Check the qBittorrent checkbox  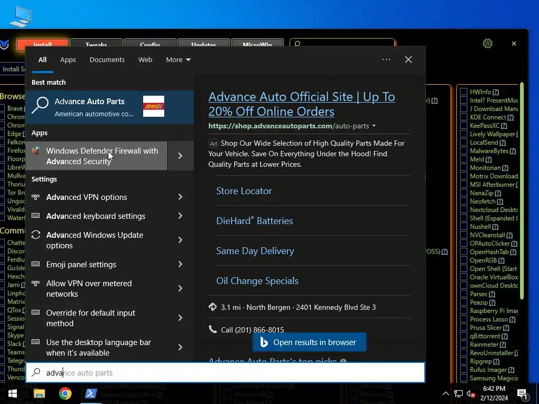(464, 336)
